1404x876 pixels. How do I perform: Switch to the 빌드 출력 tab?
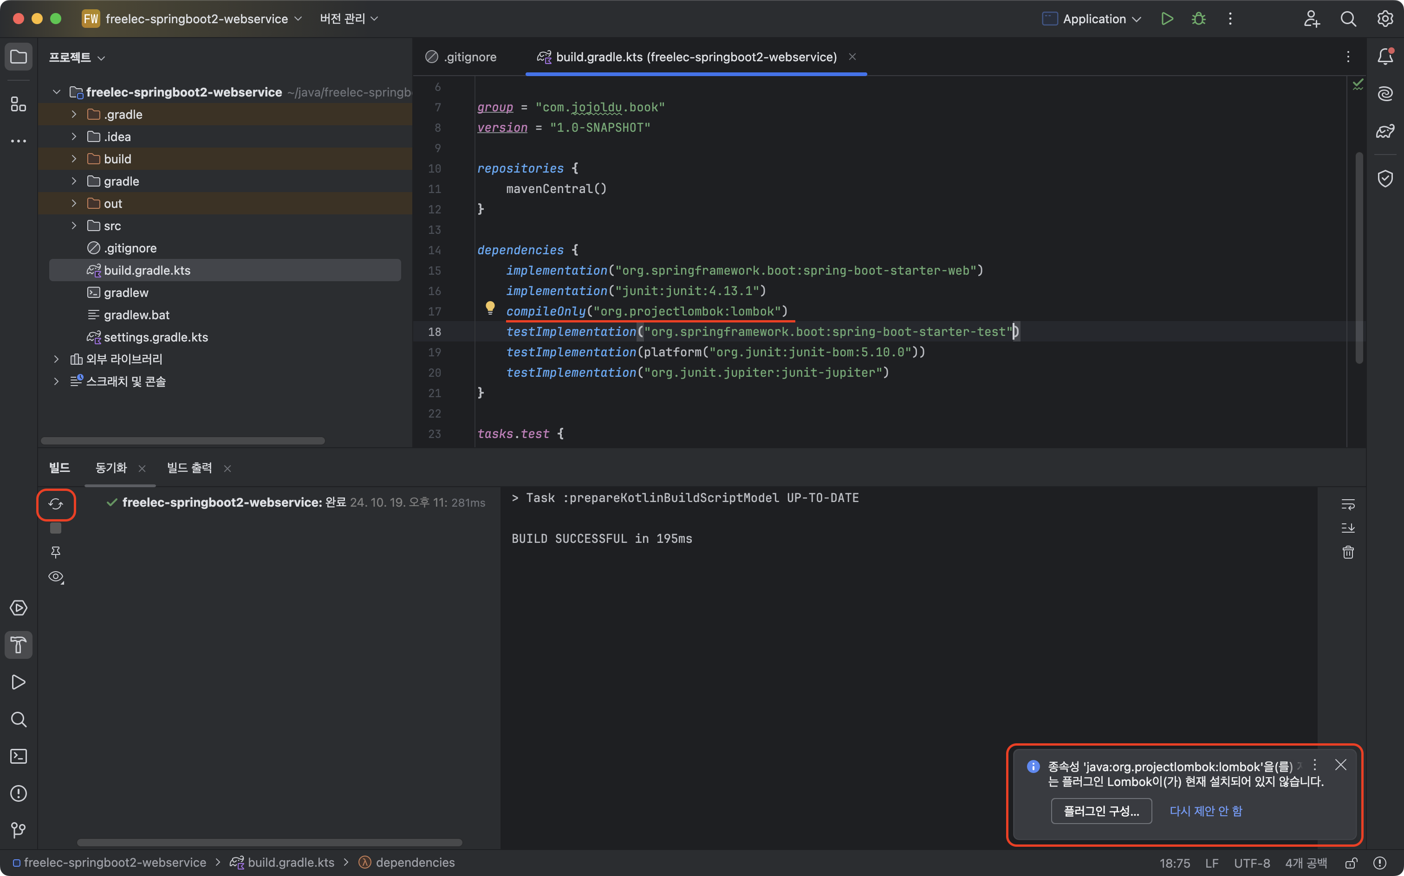coord(189,468)
